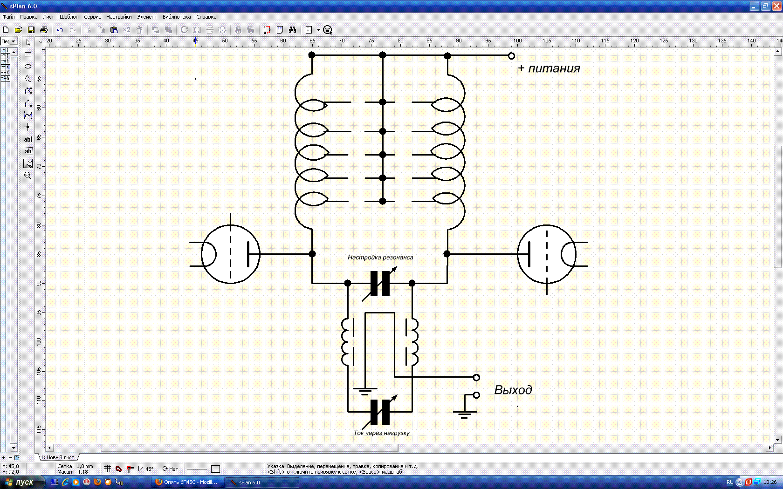Choose the Bezier curve tool
The width and height of the screenshot is (783, 489).
[28, 115]
